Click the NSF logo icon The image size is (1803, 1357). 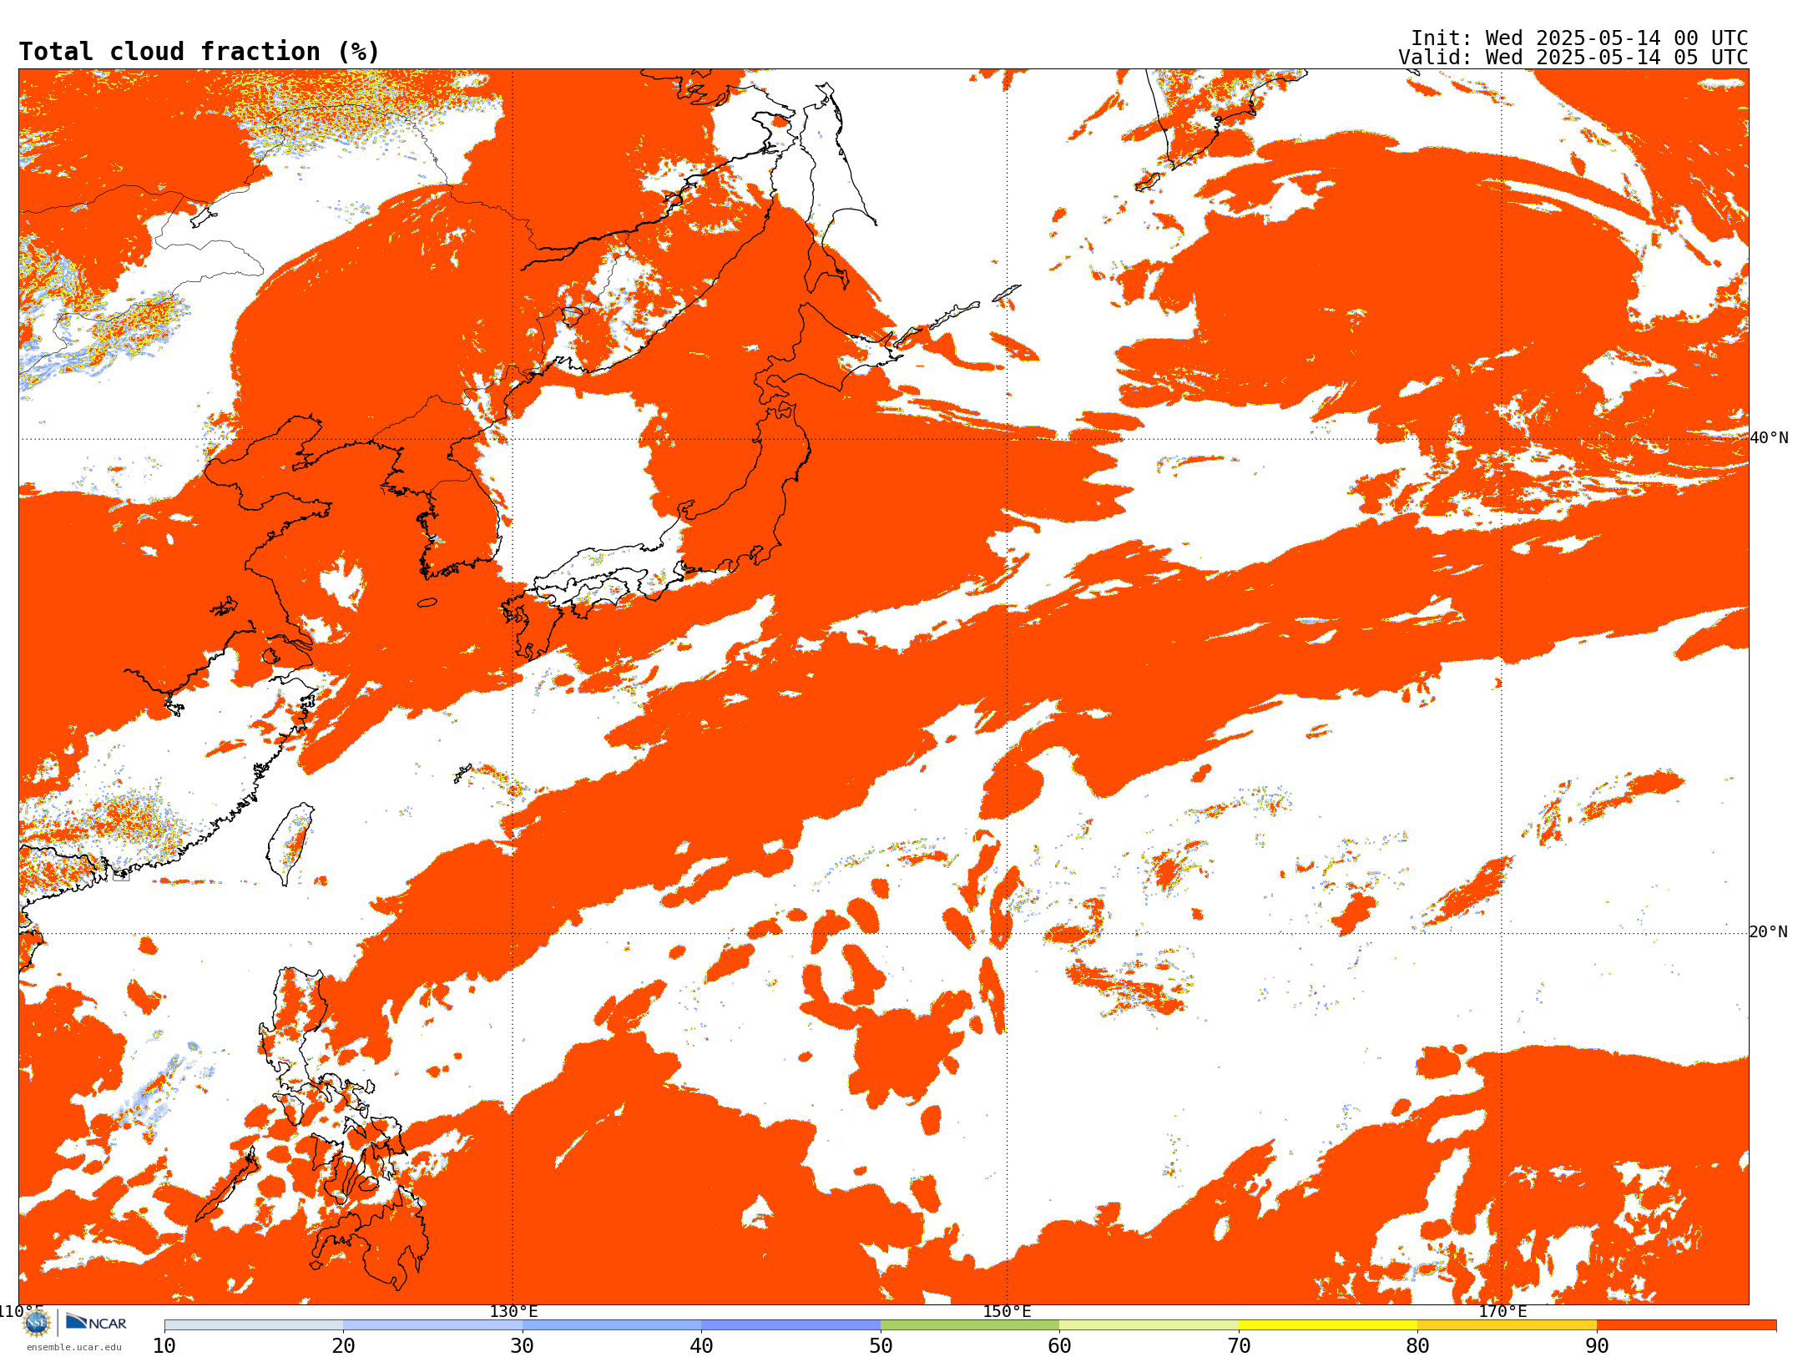pos(36,1322)
